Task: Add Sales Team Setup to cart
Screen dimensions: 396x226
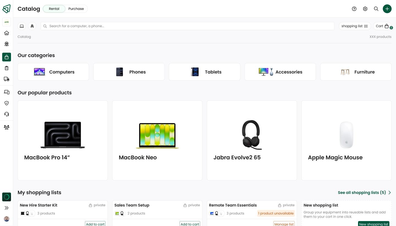Action: [x=190, y=224]
